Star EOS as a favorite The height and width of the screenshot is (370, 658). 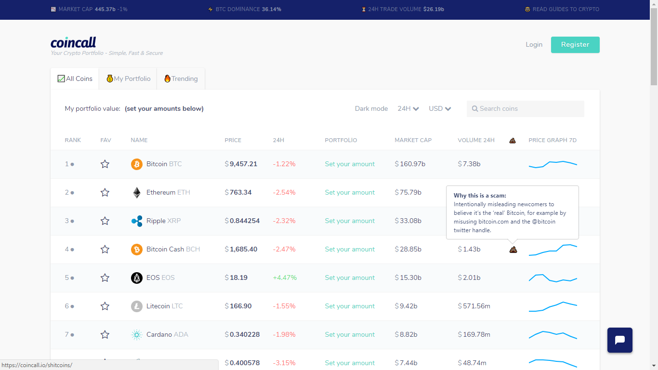[x=105, y=278]
